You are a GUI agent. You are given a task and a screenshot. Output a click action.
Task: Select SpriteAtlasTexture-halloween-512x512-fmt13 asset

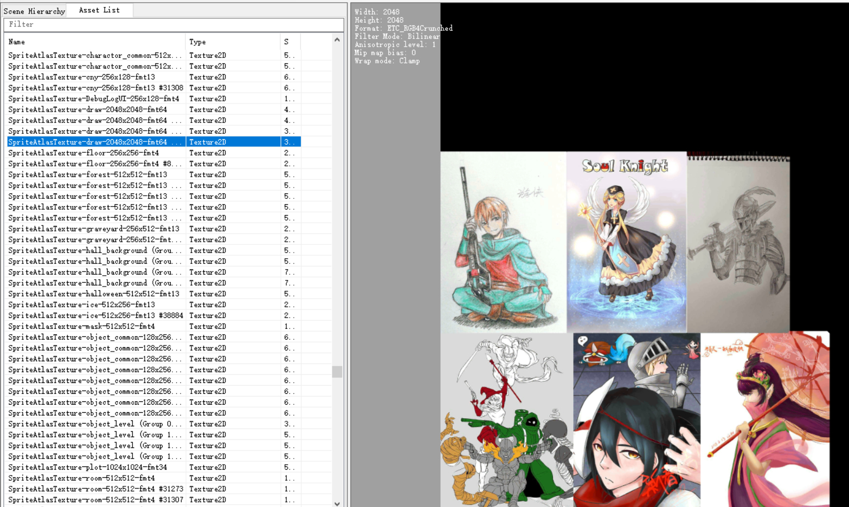(x=154, y=294)
